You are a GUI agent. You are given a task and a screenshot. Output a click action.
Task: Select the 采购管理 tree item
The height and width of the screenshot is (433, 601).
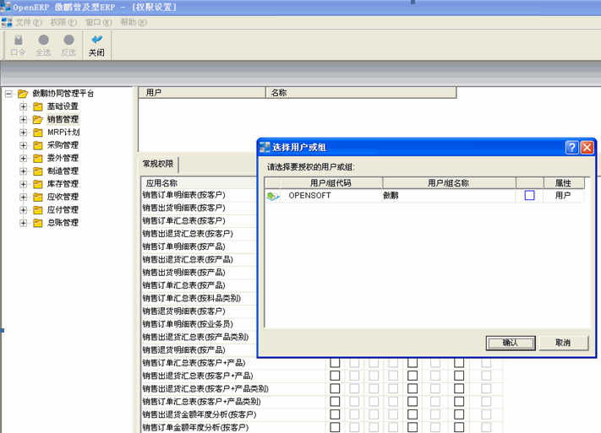63,145
